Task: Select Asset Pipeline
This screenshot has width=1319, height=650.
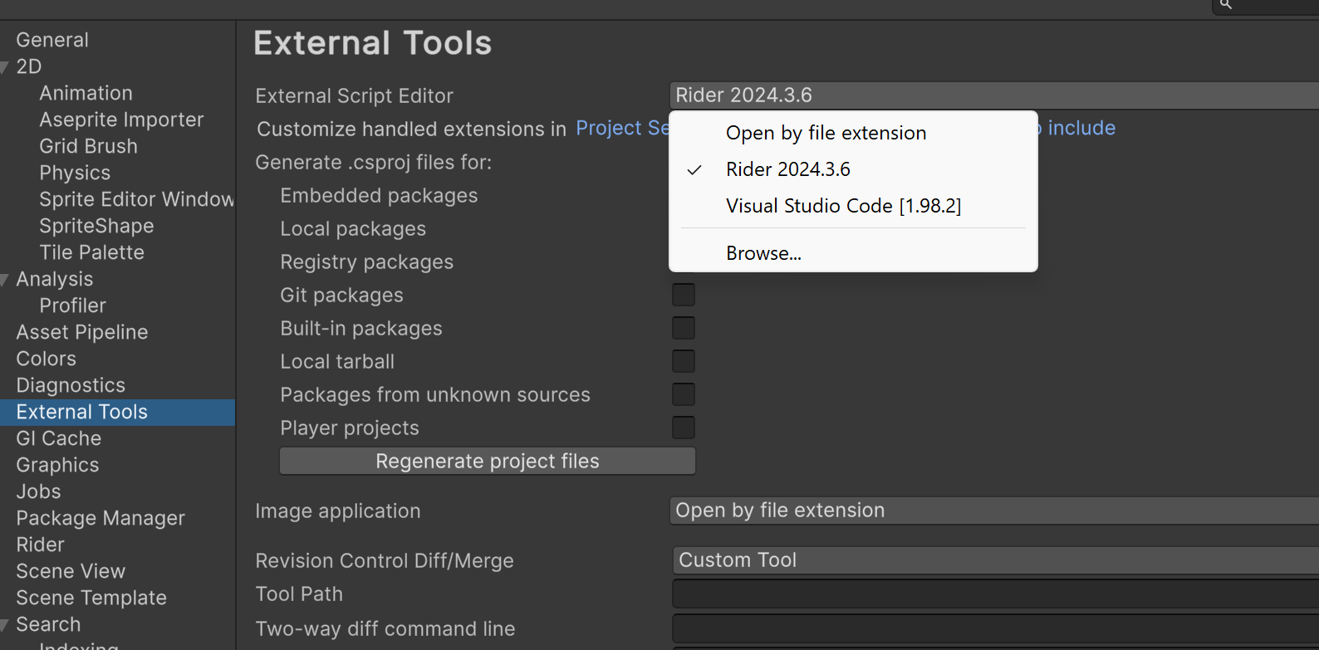Action: tap(82, 332)
